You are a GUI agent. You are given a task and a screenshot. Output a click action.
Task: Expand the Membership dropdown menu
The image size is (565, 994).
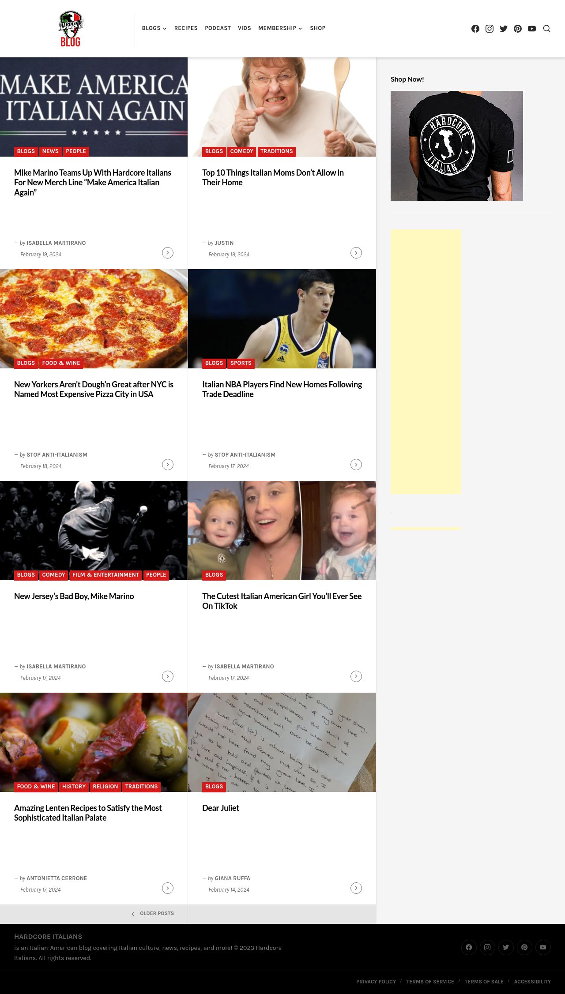coord(280,28)
